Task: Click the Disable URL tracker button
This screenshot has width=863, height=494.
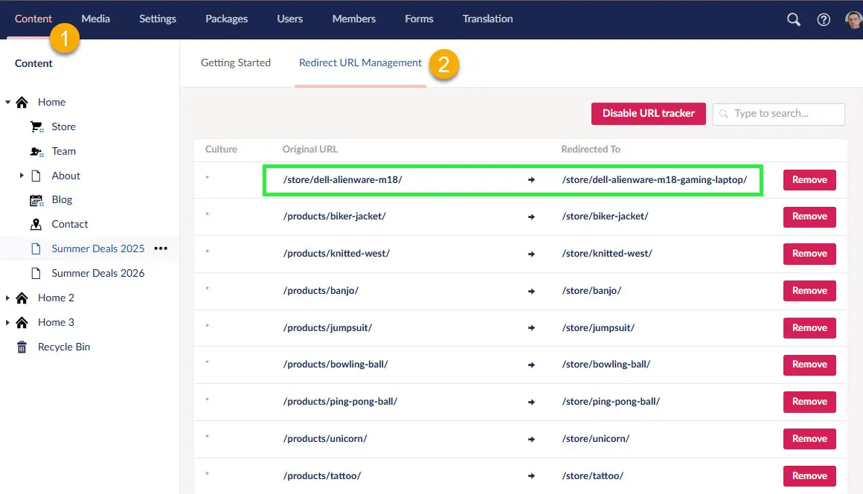Action: click(648, 113)
